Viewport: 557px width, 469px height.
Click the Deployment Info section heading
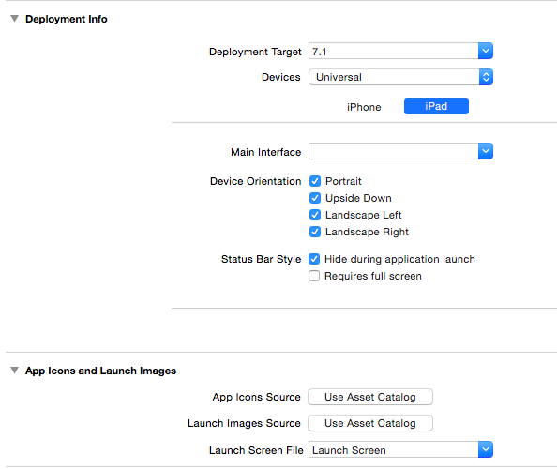(66, 19)
